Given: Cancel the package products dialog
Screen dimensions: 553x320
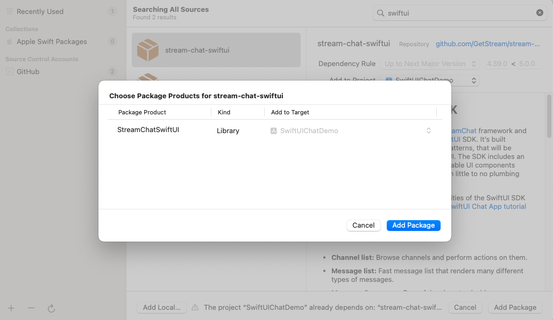Looking at the screenshot, I should [363, 226].
